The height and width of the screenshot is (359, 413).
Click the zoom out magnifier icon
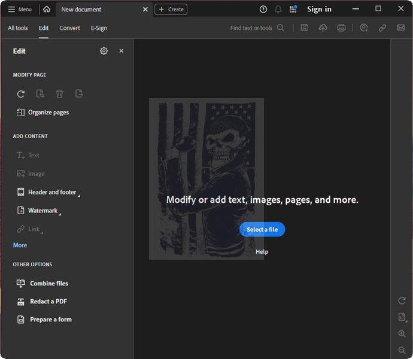[402, 350]
